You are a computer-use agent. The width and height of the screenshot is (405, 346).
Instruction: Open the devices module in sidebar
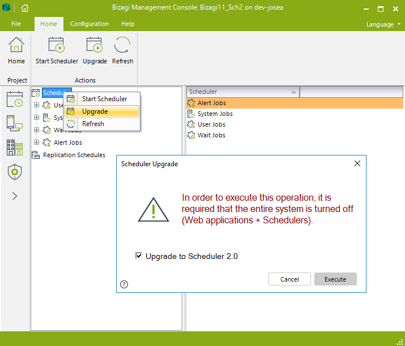15,123
